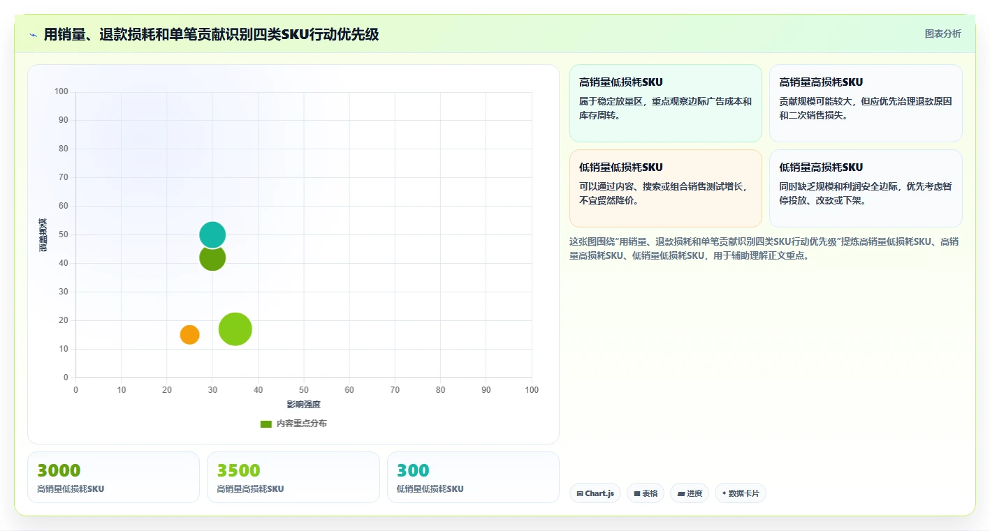Click the 图表分析 label in header
Viewport: 990px width, 531px height.
click(942, 33)
